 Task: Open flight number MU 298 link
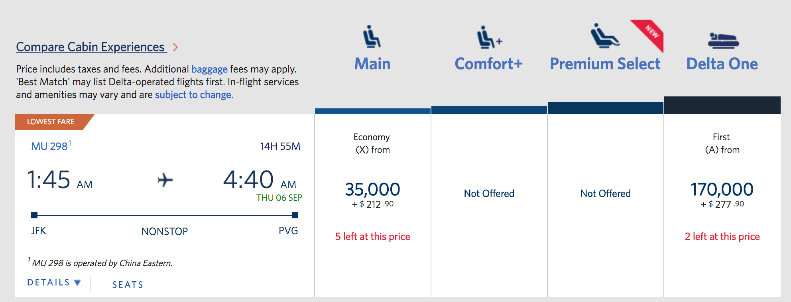[x=49, y=146]
